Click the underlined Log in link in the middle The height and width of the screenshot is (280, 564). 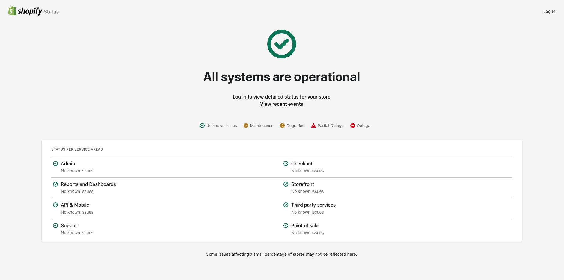pos(239,97)
